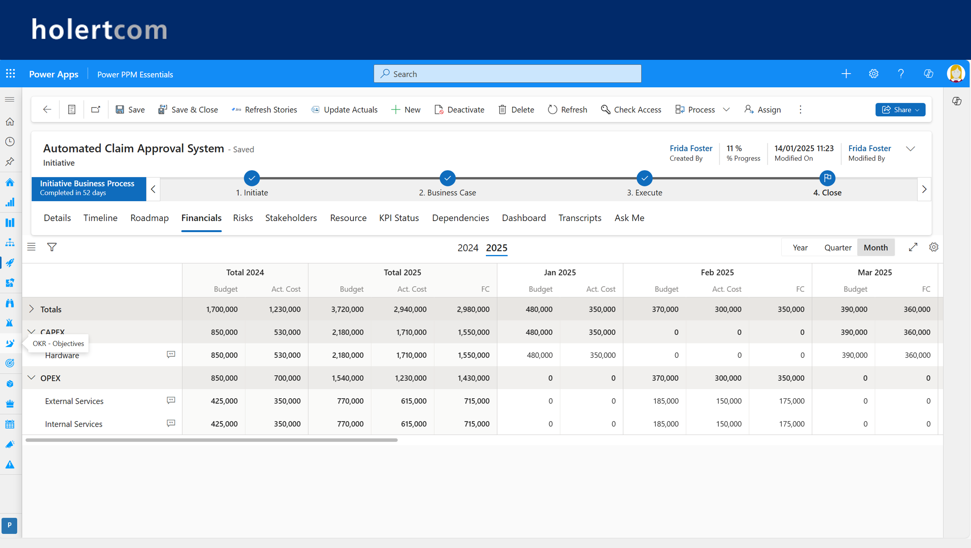Screen dimensions: 971x548
Task: Open the filter funnel icon
Action: pos(52,247)
